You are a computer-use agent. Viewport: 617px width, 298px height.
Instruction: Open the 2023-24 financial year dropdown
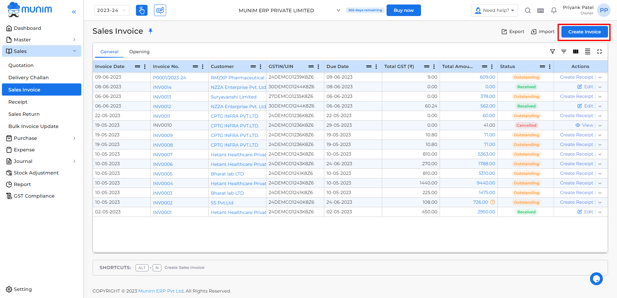[x=112, y=10]
